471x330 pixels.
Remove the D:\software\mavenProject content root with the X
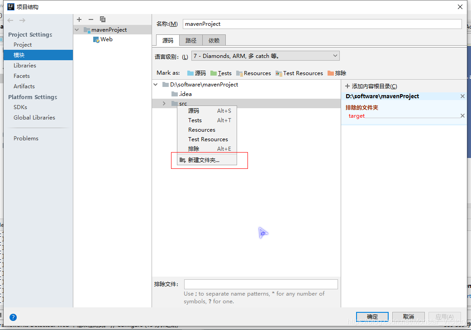(x=462, y=96)
